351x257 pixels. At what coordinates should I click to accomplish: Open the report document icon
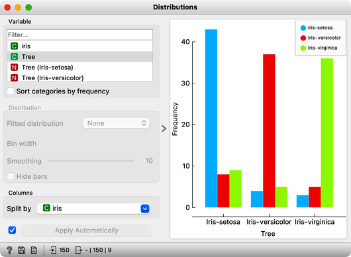pyautogui.click(x=34, y=250)
